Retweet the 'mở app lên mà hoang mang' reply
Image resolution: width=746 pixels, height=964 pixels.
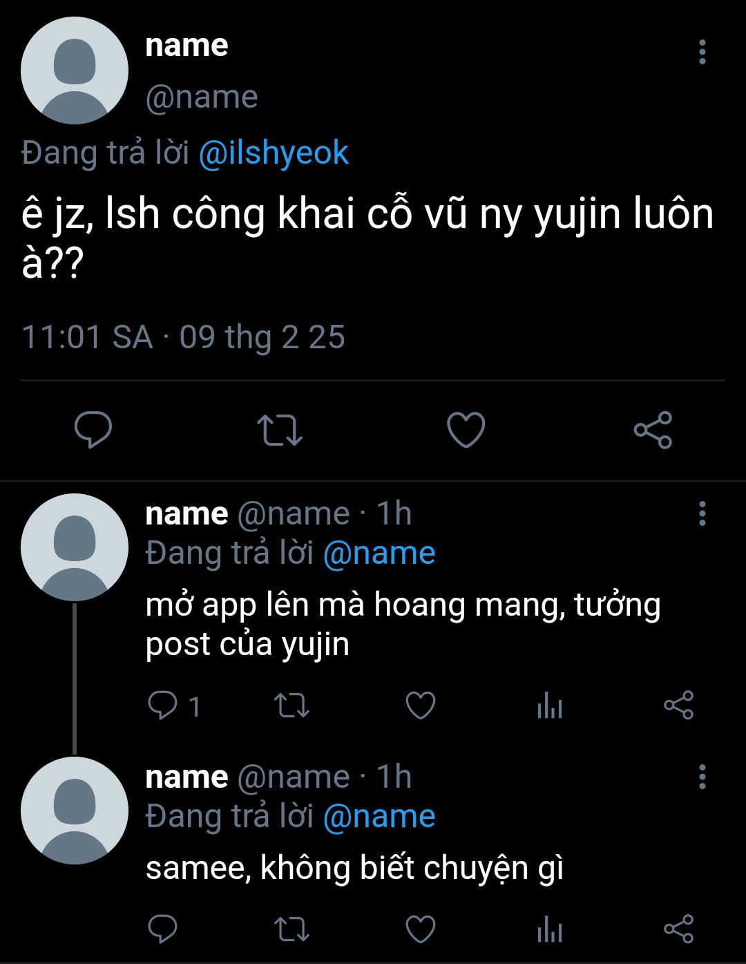click(291, 706)
